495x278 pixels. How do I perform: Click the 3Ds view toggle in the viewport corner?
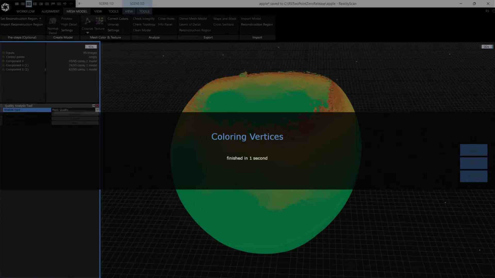486,47
